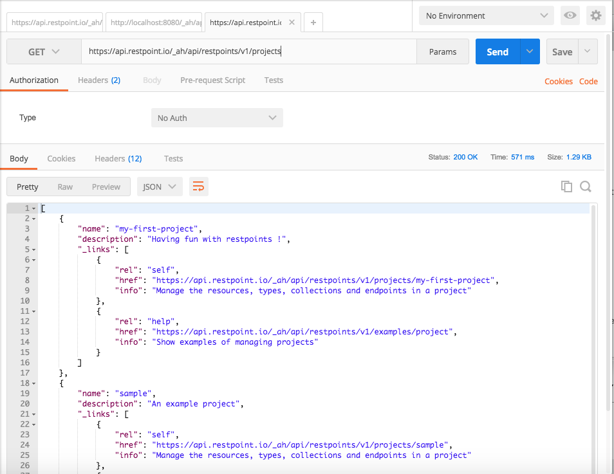The height and width of the screenshot is (474, 614).
Task: Switch response view to Pretty
Action: tap(28, 187)
